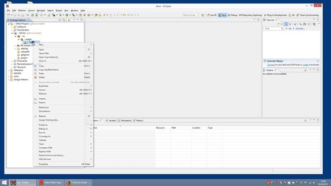Focus the Quick Access field
This screenshot has height=186, width=331.
(190, 15)
